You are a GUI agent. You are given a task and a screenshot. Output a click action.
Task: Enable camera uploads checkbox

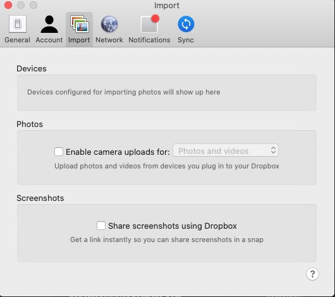point(59,152)
